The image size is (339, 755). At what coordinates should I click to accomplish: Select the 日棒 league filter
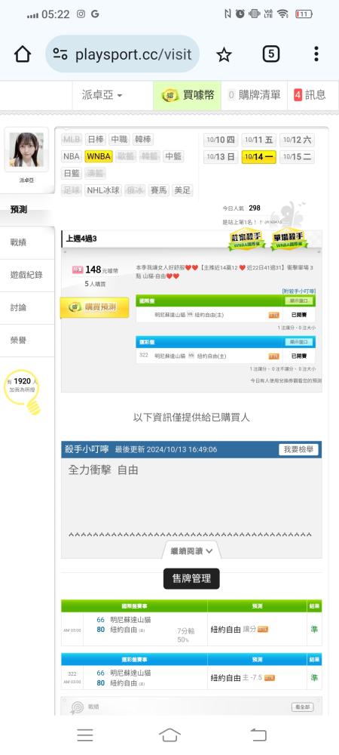pos(96,140)
